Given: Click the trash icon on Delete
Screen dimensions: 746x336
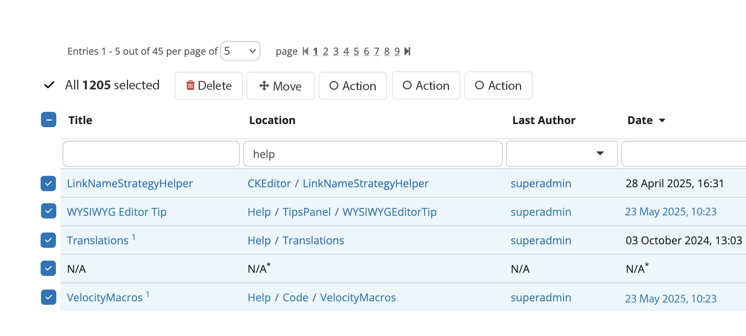Looking at the screenshot, I should tap(190, 86).
